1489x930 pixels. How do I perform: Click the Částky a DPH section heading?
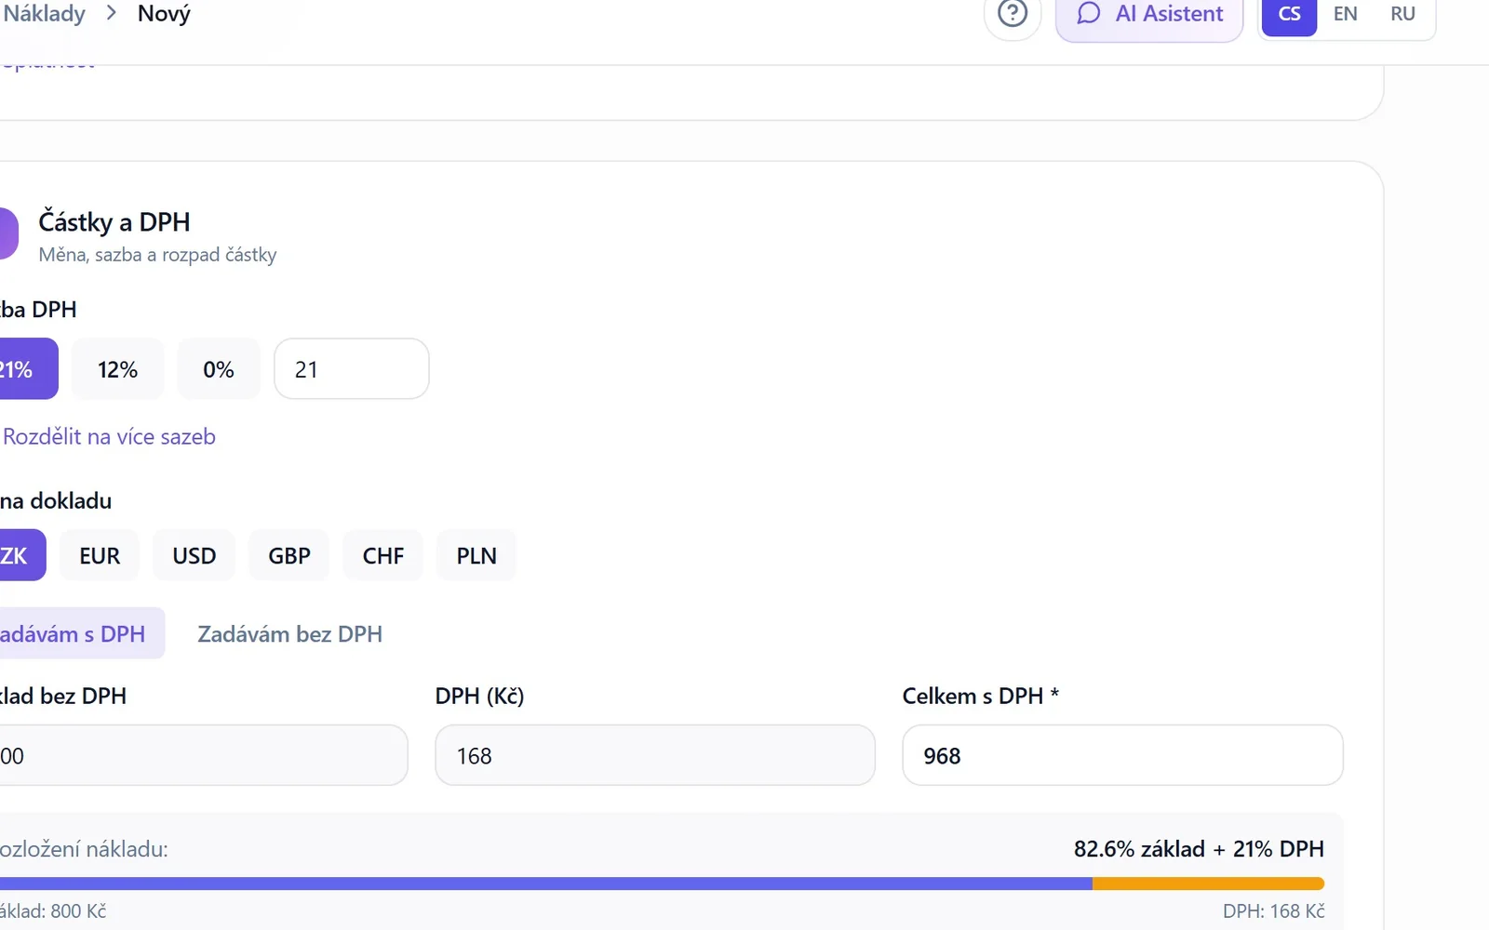pyautogui.click(x=114, y=221)
